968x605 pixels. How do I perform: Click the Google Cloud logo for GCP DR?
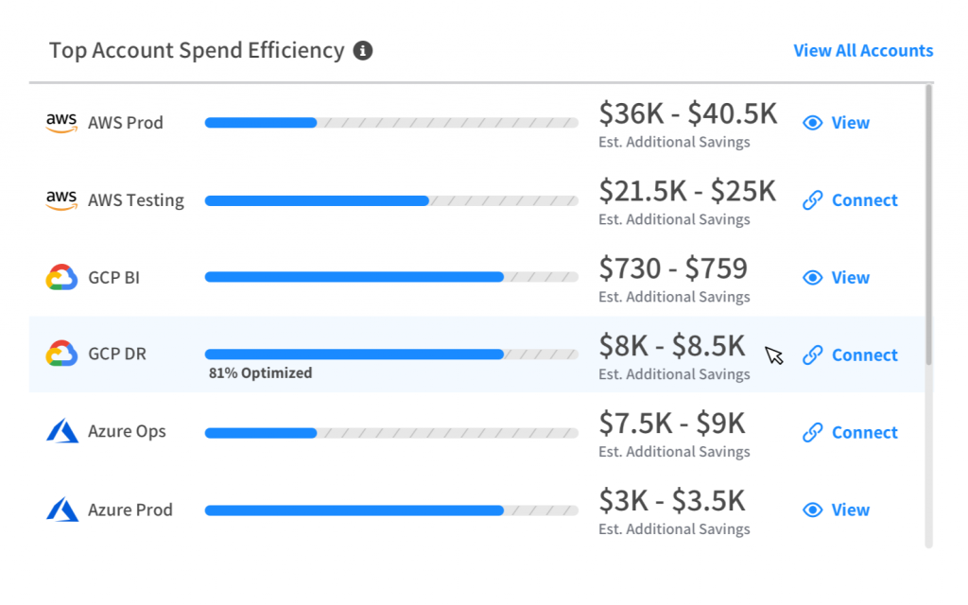click(x=61, y=354)
